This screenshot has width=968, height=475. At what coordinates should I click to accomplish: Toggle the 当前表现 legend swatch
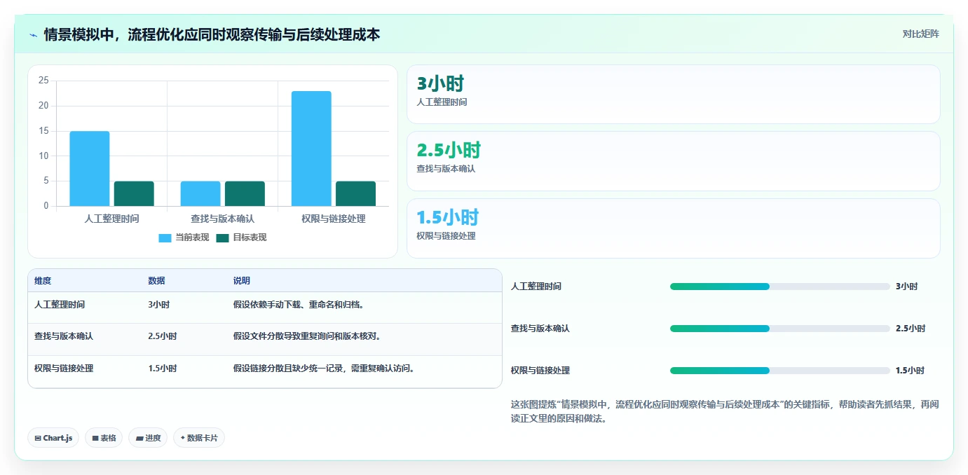[165, 238]
